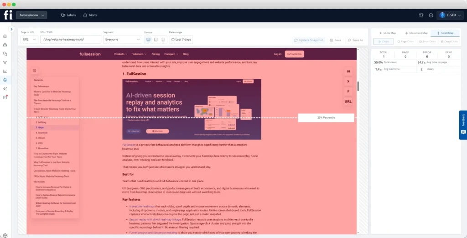467x238 pixels.
Task: Open the session recordings sidebar icon
Action: (x=5, y=45)
